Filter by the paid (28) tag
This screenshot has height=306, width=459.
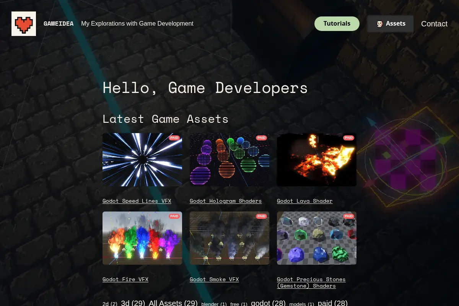tap(332, 303)
